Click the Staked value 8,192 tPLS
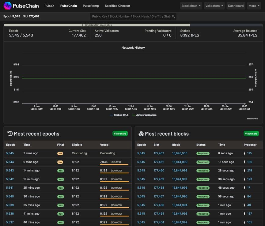This screenshot has height=226, width=265. pos(190,35)
